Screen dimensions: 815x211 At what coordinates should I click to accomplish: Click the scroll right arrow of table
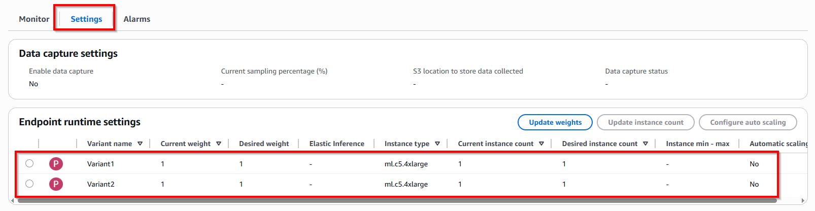(x=803, y=201)
